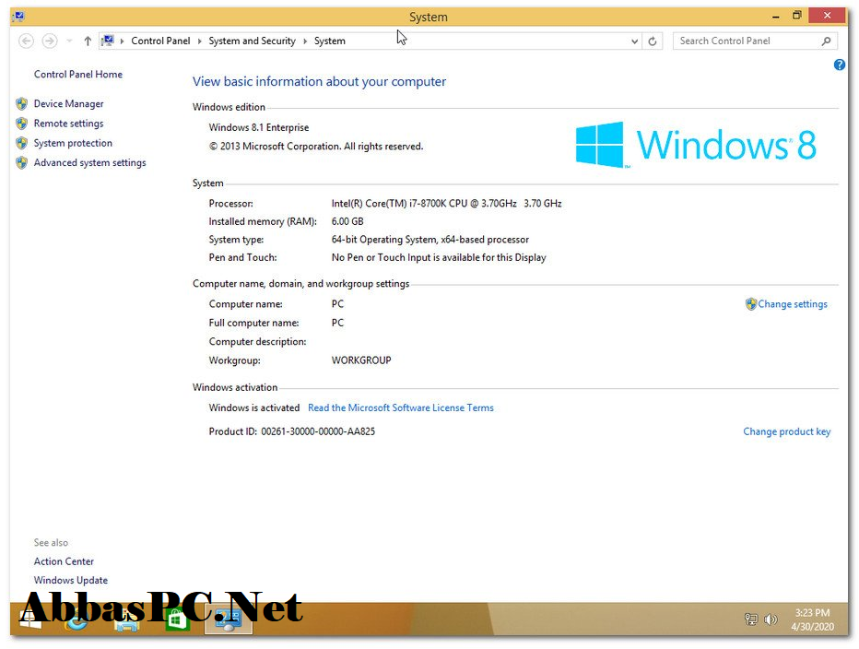Click Change product key
Viewport: 859px width, 649px height.
(787, 432)
